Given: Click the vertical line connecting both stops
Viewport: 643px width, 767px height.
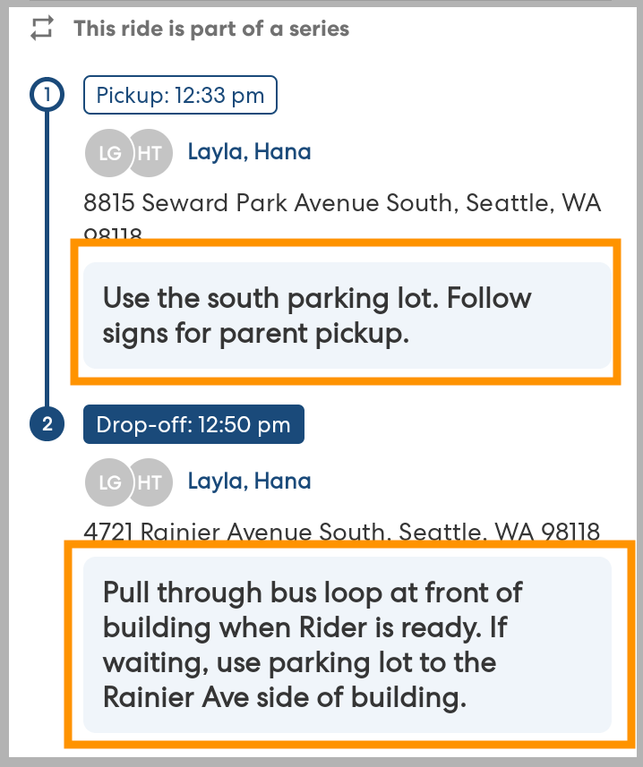Looking at the screenshot, I should 45,260.
